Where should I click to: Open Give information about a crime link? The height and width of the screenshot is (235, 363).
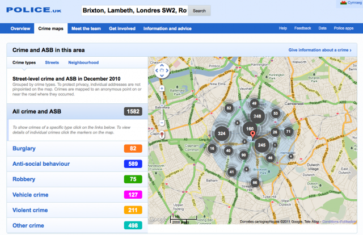point(319,50)
